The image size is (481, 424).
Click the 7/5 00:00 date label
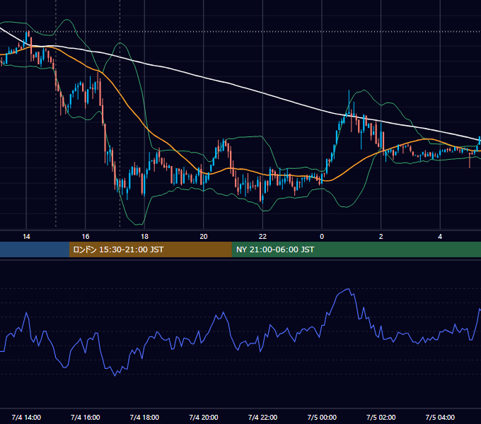tap(322, 417)
